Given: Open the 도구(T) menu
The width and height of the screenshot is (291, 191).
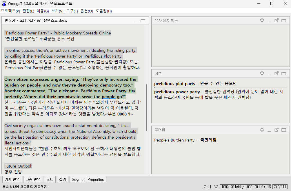Looking at the screenshot, I should tap(72, 11).
